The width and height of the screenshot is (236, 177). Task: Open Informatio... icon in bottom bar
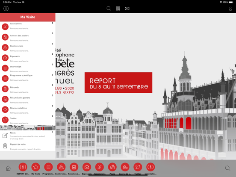[x=150, y=167]
